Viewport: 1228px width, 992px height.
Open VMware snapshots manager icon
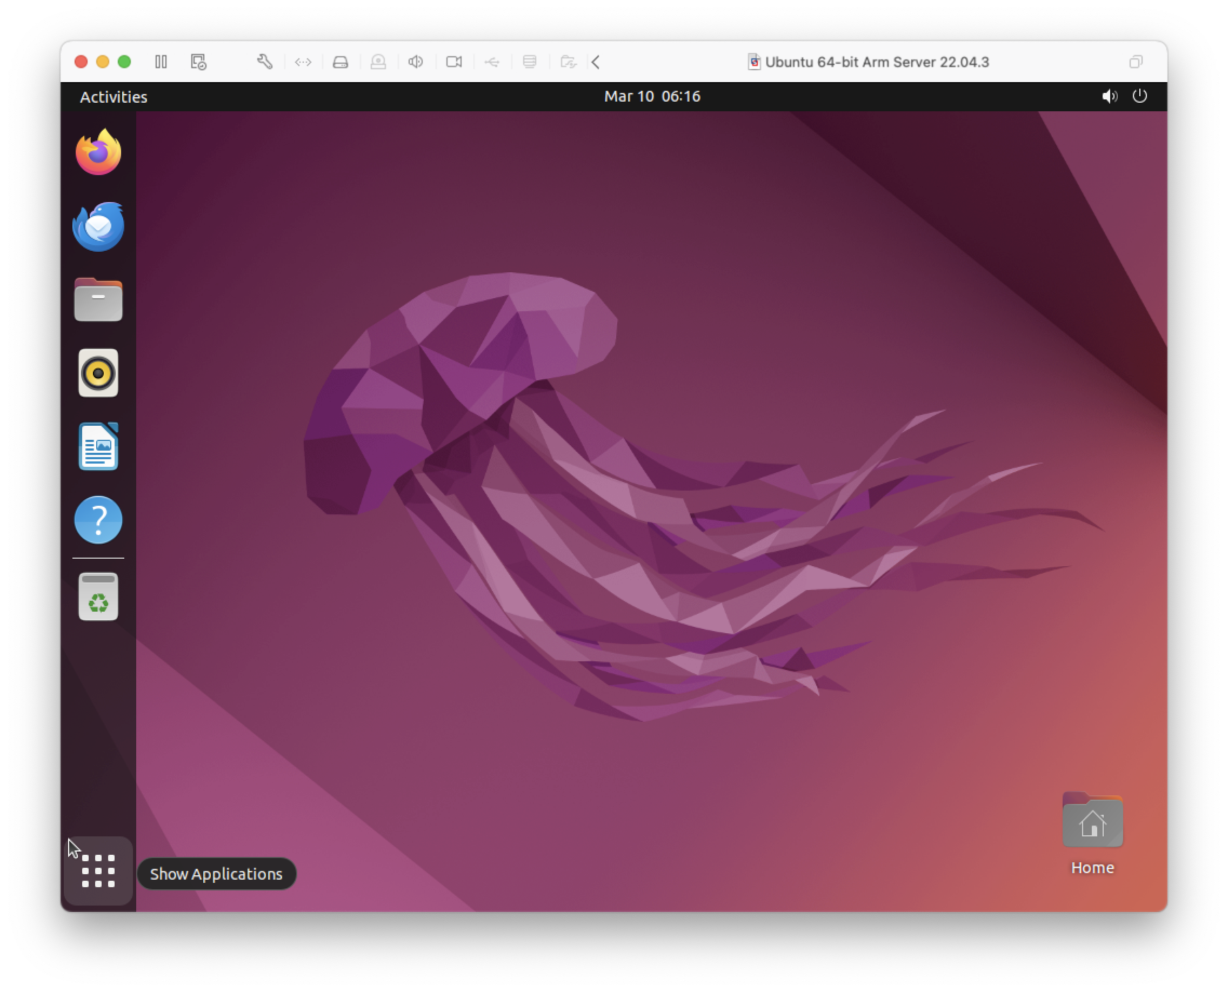point(198,62)
